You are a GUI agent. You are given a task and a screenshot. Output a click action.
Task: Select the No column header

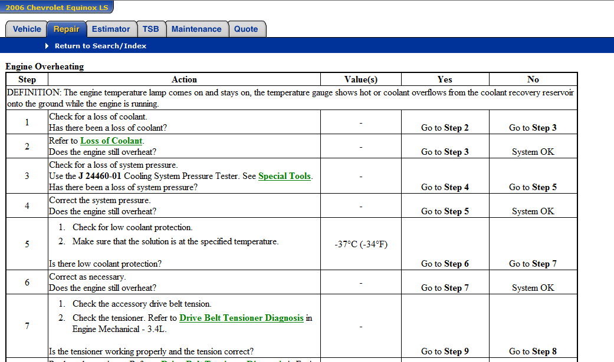point(533,79)
